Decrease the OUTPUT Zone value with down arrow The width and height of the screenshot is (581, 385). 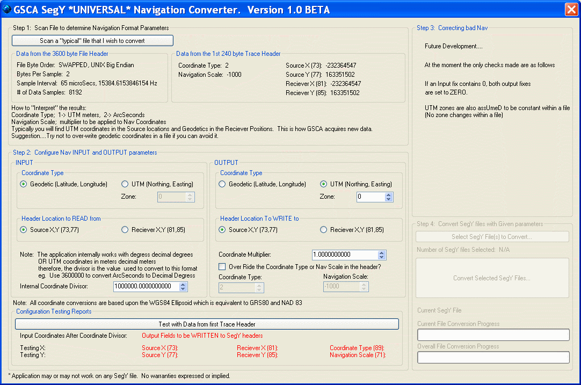tap(388, 199)
